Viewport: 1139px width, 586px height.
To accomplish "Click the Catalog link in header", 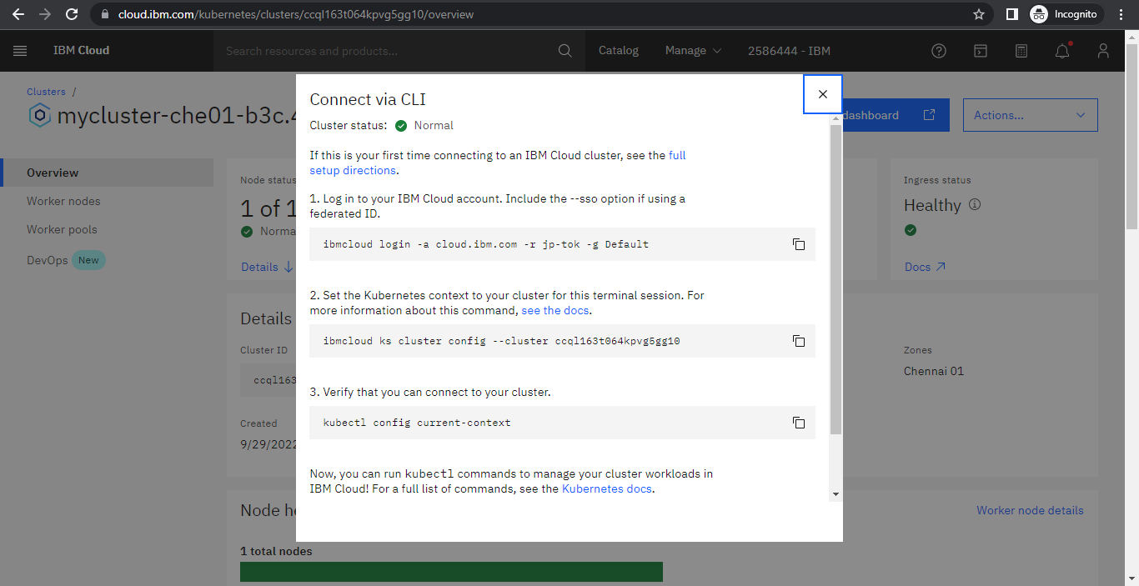I will pyautogui.click(x=619, y=51).
